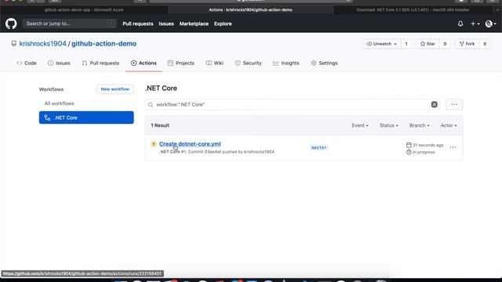
Task: Open the GitHub home logo
Action: 11,23
